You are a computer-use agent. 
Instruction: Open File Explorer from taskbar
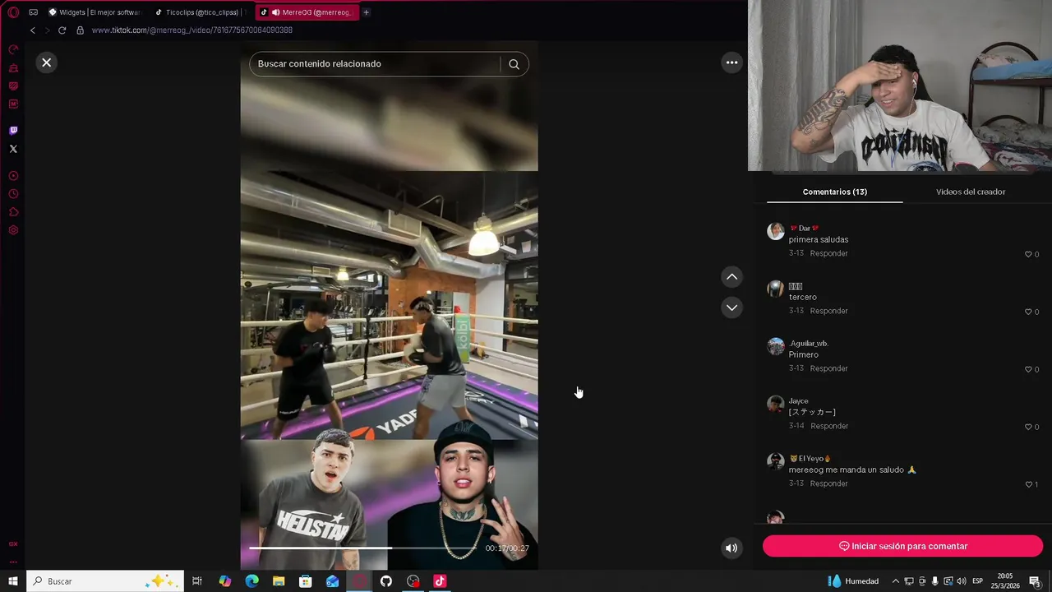point(279,581)
